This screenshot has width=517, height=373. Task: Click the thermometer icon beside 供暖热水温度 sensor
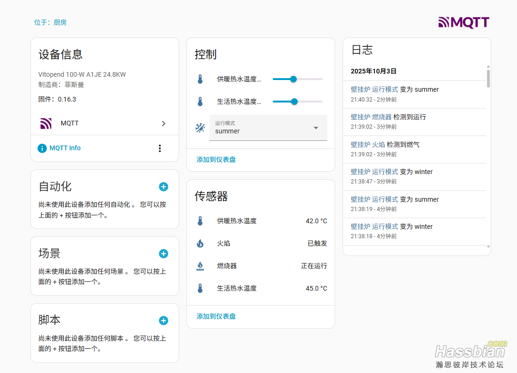tap(200, 221)
